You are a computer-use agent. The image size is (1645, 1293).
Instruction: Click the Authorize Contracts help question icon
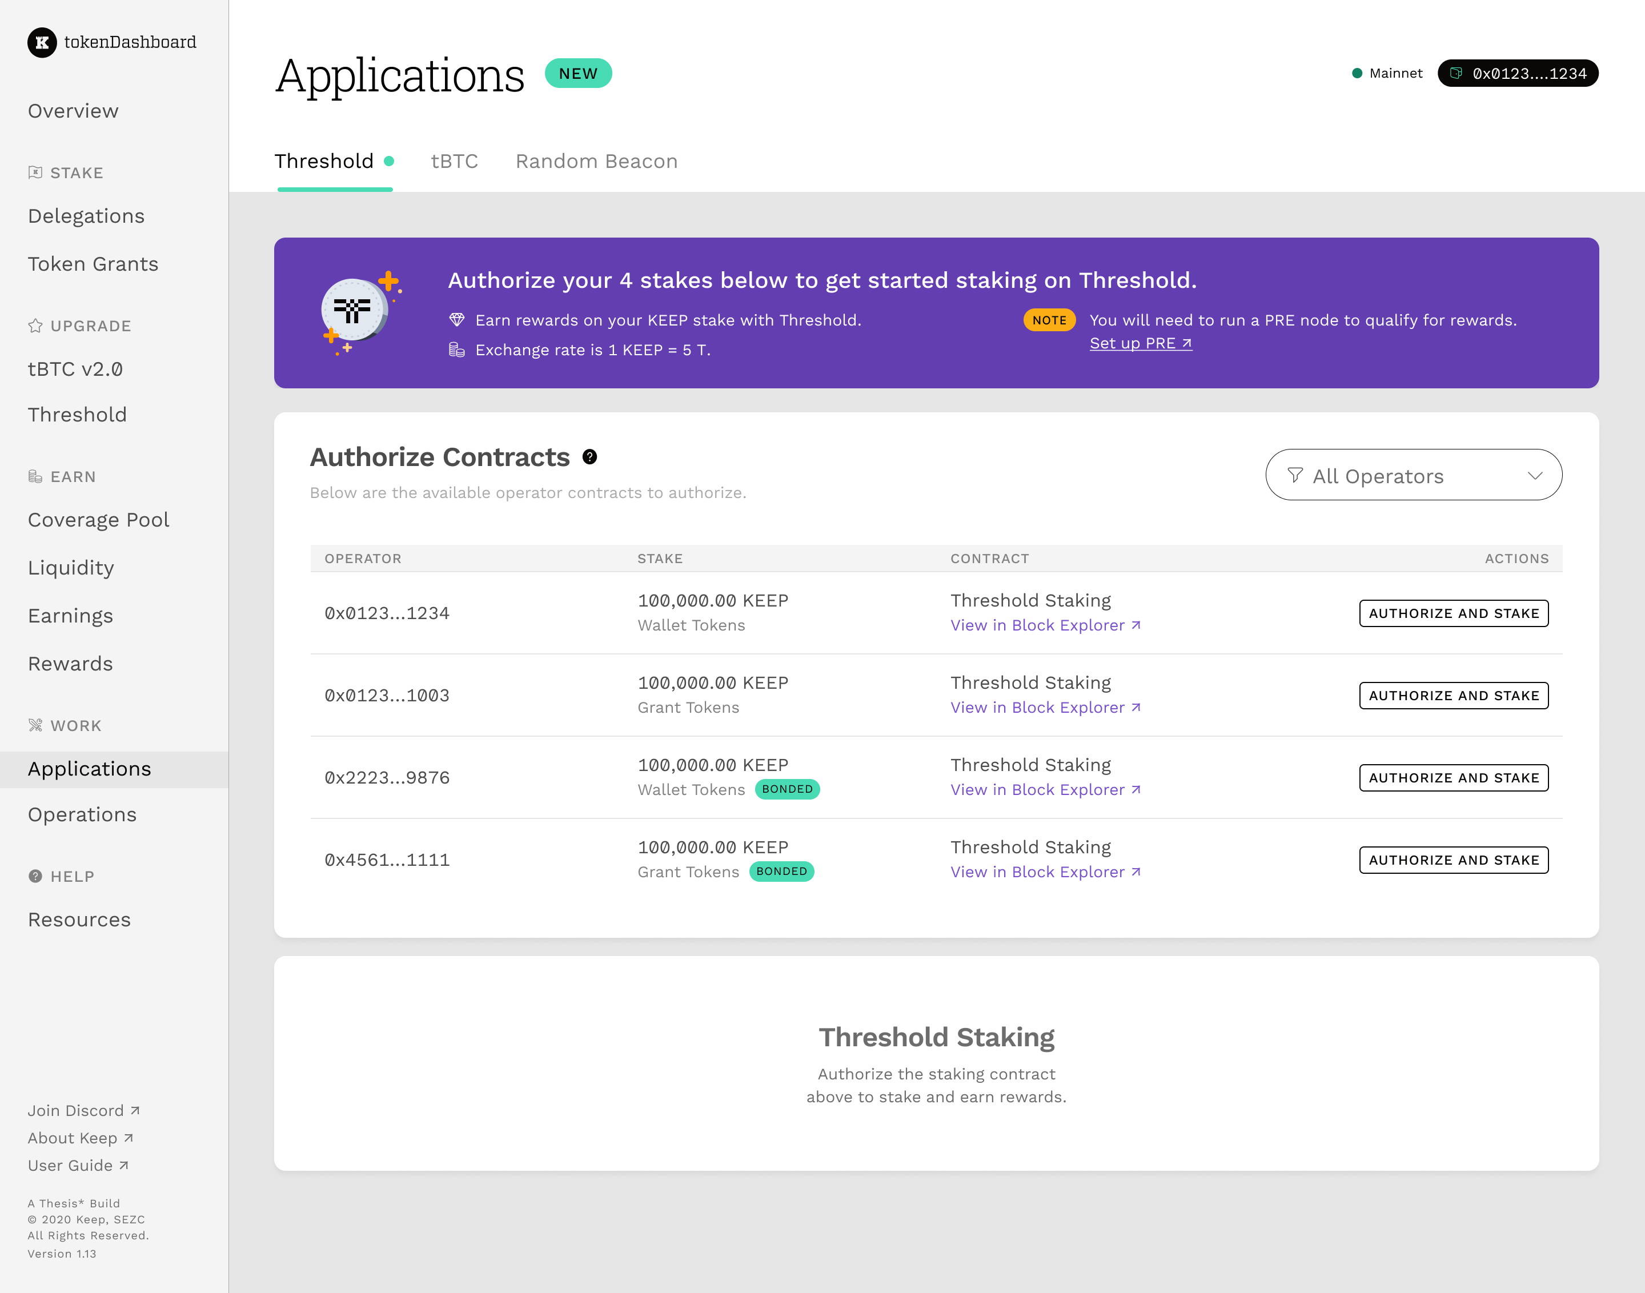point(589,457)
